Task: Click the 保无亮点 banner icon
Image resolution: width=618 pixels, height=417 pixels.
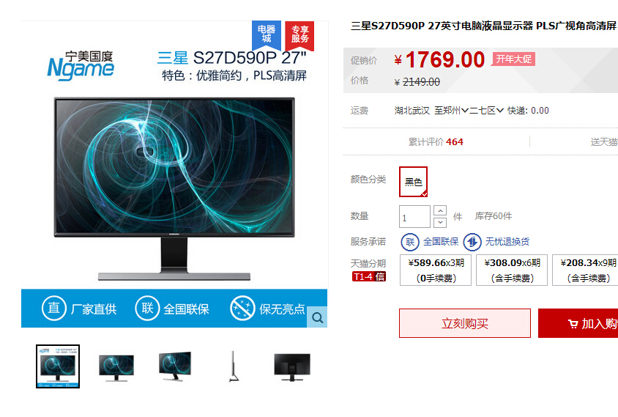Action: (x=242, y=308)
